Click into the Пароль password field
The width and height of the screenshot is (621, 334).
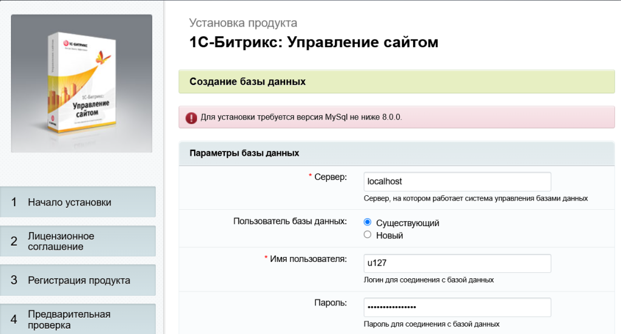(457, 307)
